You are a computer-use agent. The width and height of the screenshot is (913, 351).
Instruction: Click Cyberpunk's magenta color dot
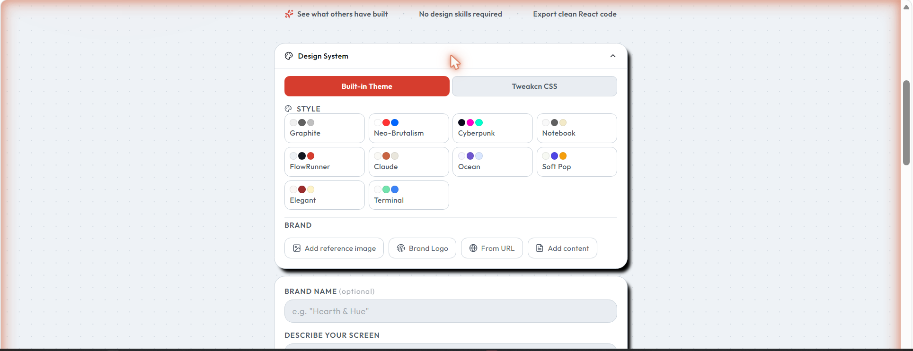(470, 122)
